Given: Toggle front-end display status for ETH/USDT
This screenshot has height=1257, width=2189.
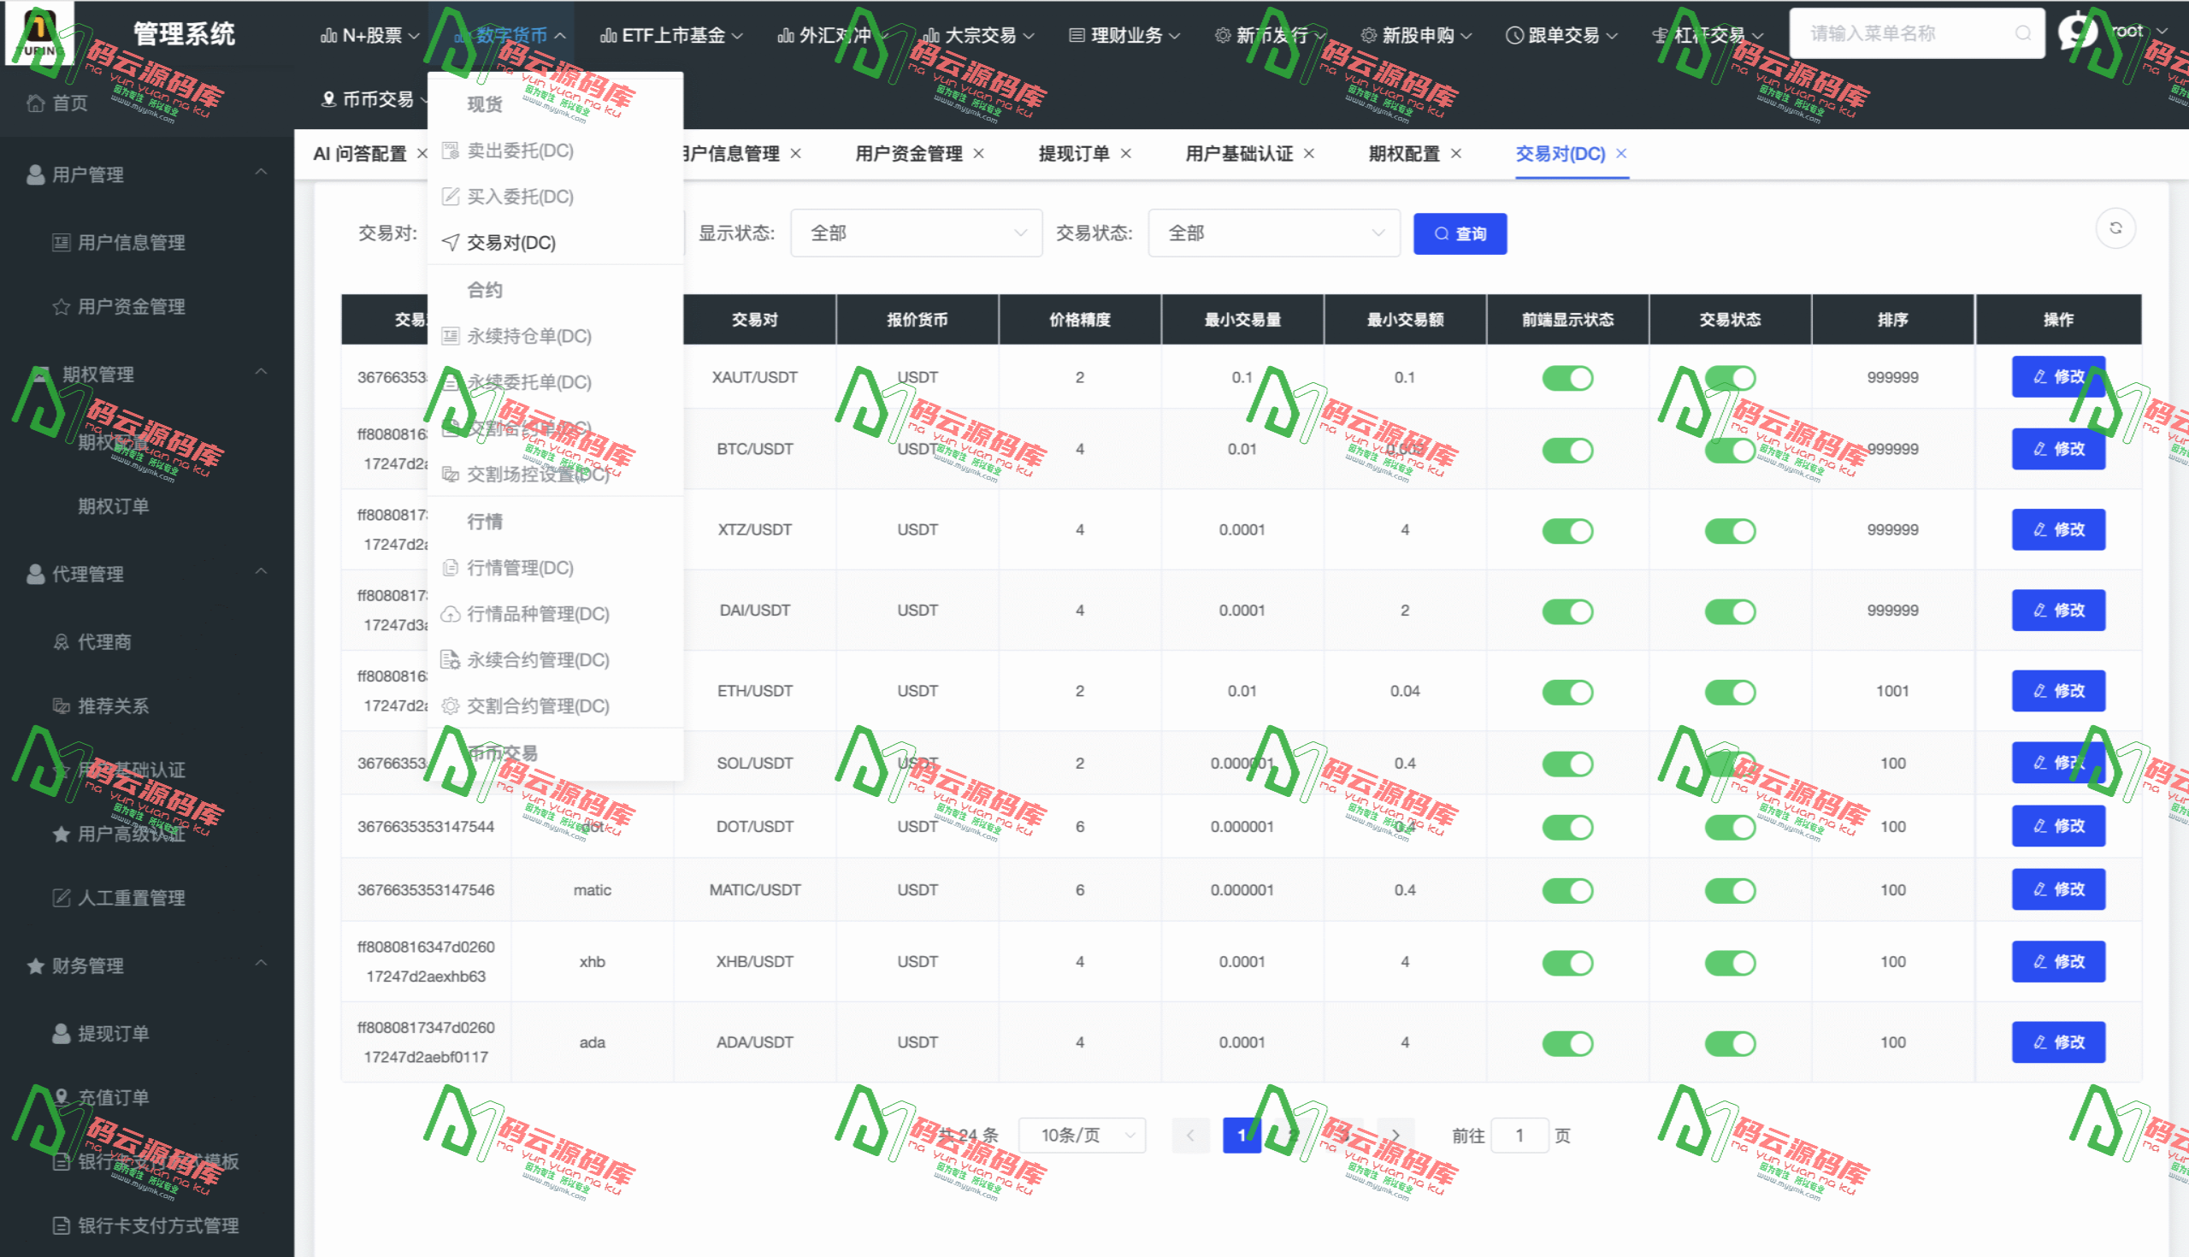Looking at the screenshot, I should 1567,692.
